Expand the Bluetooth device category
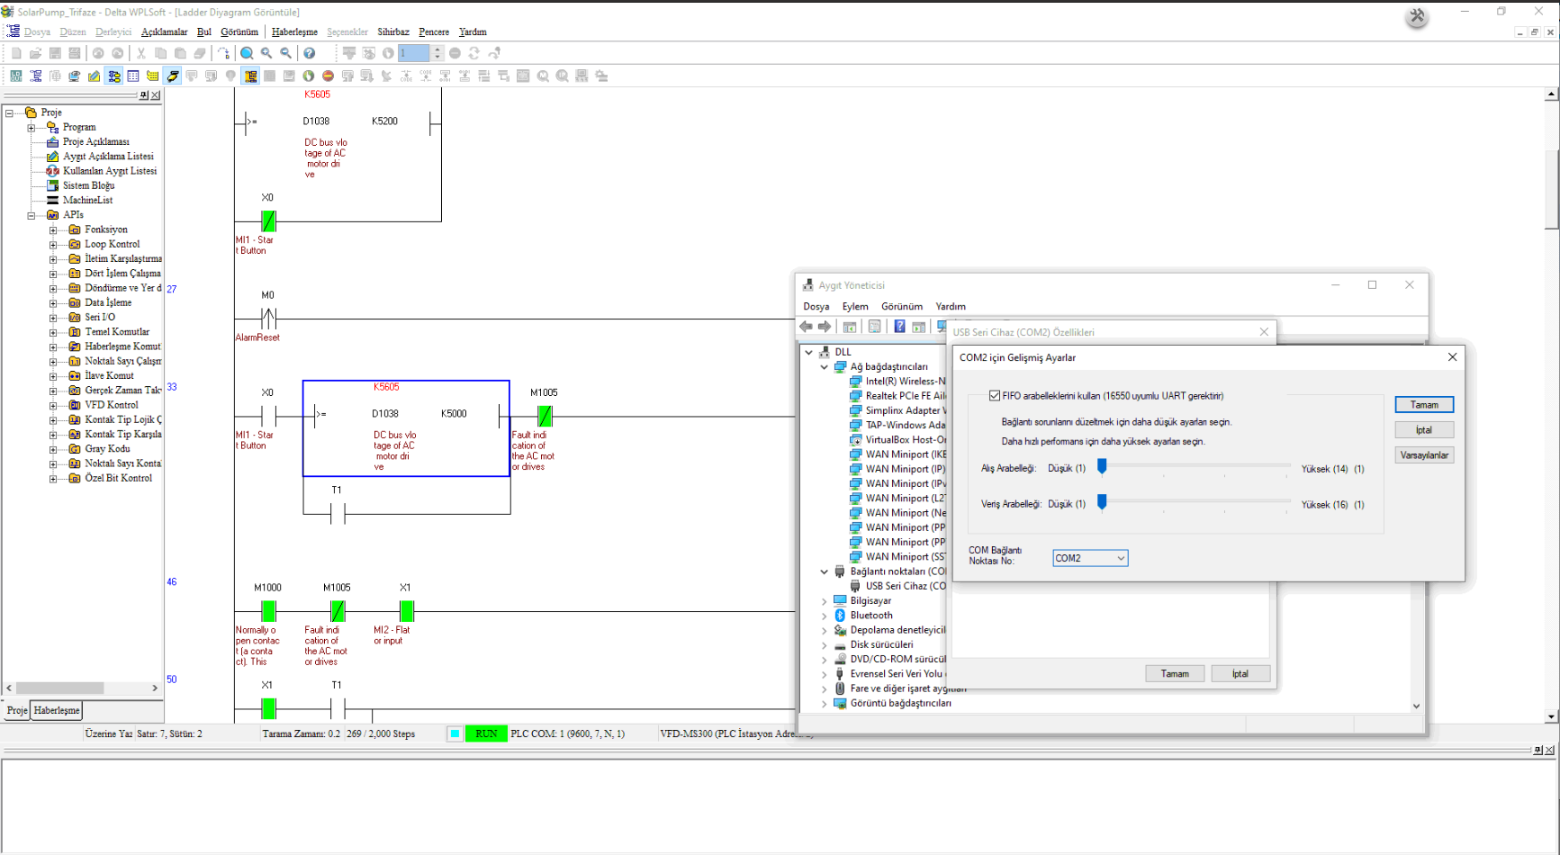Viewport: 1560px width, 855px height. tap(824, 616)
